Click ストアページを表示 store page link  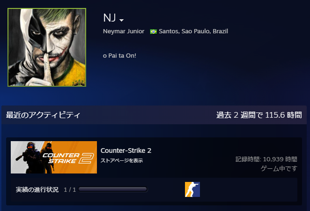pyautogui.click(x=122, y=160)
